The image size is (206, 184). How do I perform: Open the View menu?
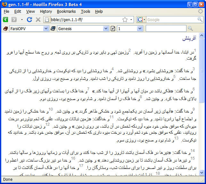(x=30, y=12)
